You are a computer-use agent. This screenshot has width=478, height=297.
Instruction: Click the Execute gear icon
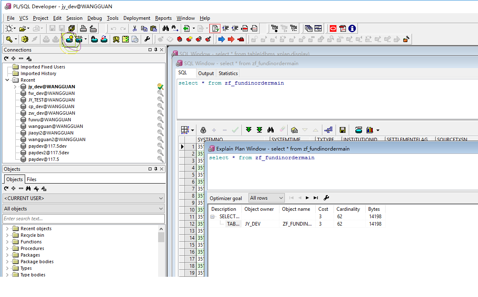point(25,39)
